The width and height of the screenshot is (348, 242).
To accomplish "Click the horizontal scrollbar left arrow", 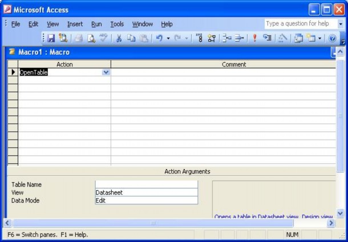I will pyautogui.click(x=7, y=223).
